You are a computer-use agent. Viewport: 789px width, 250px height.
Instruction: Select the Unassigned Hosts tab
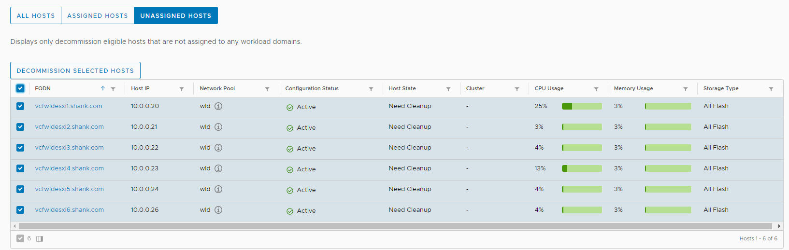click(x=176, y=15)
